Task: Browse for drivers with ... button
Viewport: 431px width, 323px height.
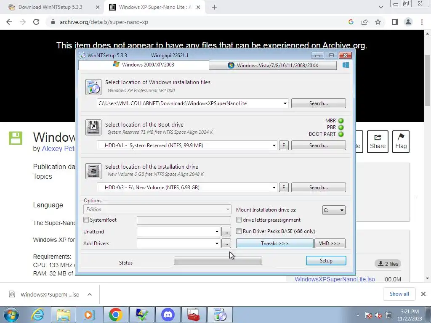Action: tap(226, 244)
